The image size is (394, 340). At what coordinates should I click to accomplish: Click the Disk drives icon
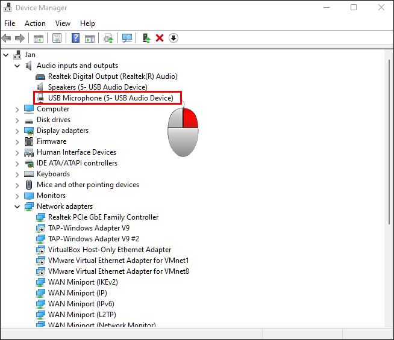(x=29, y=121)
